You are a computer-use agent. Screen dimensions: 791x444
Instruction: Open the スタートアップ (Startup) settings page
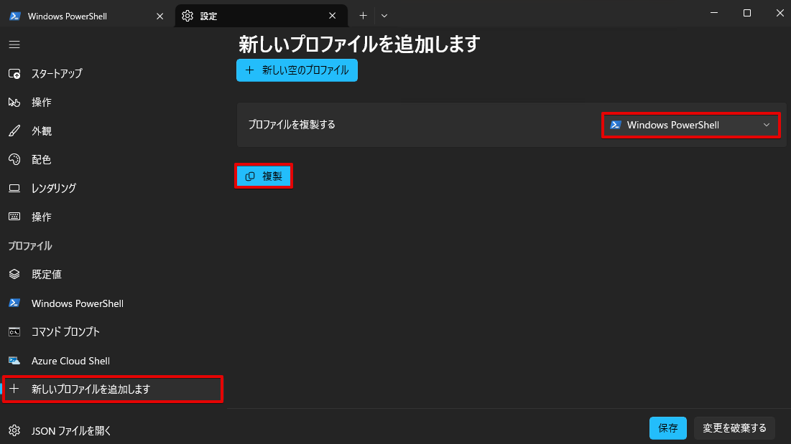(x=61, y=73)
